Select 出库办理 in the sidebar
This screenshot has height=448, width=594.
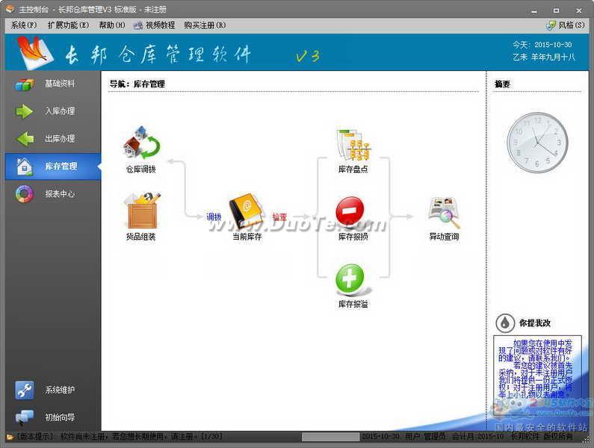[60, 139]
